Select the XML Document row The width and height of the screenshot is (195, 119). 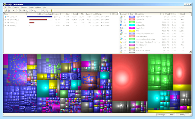click(154, 36)
